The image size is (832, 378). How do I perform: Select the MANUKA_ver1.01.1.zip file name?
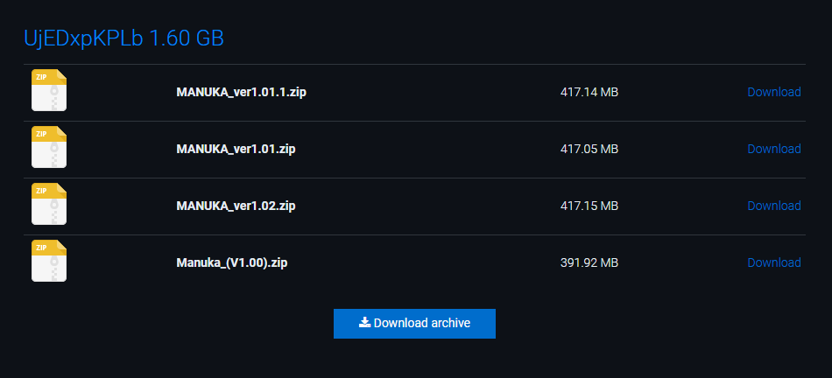[241, 92]
